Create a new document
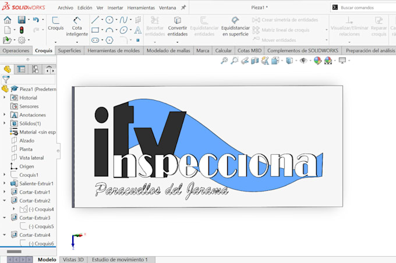This screenshot has height=263, width=396. coord(8,30)
